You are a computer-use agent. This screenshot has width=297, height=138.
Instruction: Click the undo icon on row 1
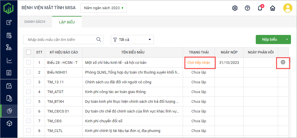(x=283, y=62)
